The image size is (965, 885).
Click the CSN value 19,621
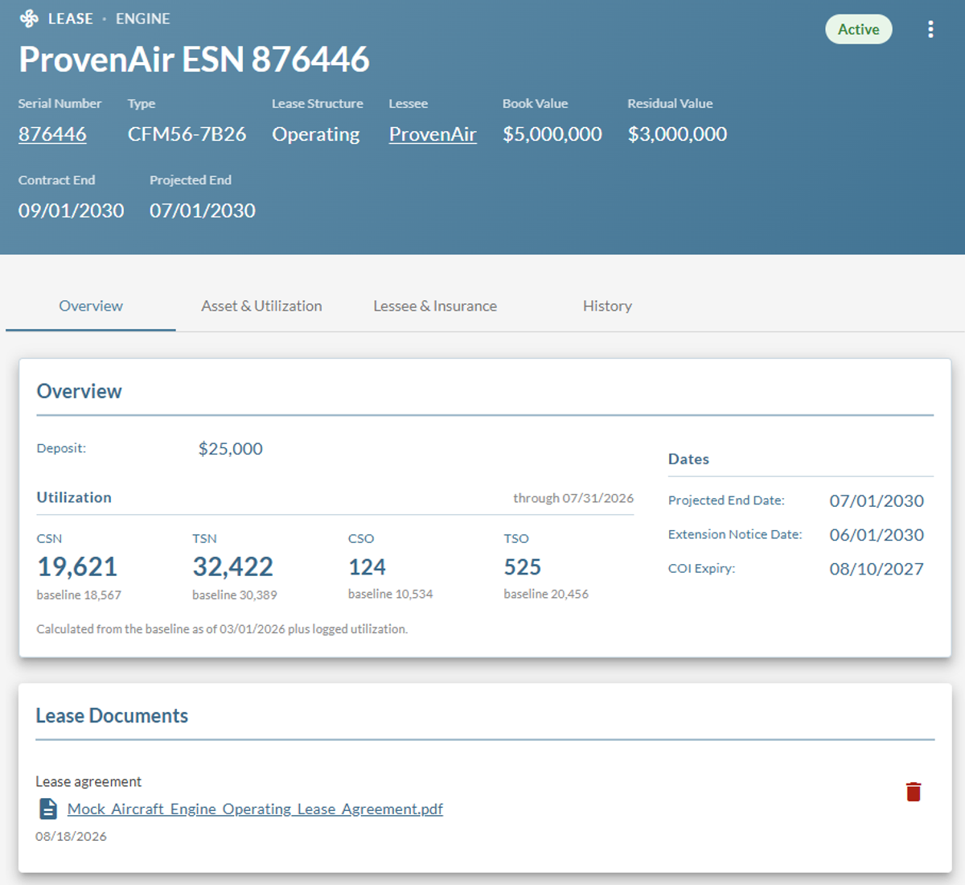pyautogui.click(x=77, y=567)
